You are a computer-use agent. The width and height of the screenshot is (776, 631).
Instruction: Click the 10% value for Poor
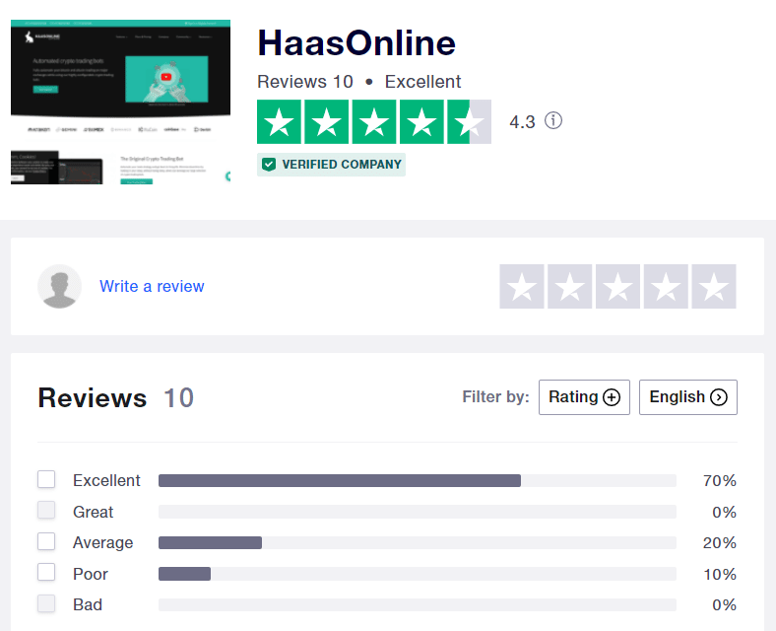(x=720, y=574)
